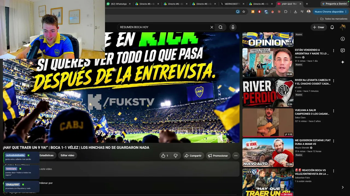Open Todos los marcadores folder

tap(334, 19)
